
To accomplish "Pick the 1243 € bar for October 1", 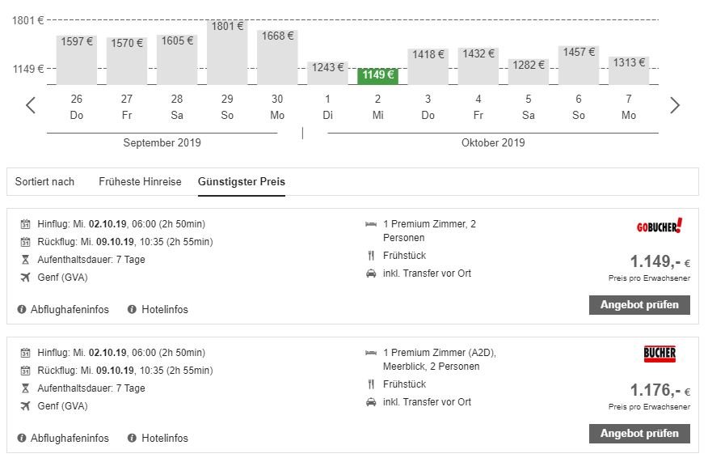I will click(327, 73).
